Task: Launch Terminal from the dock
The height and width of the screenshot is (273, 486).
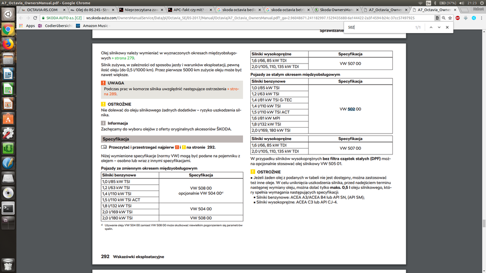Action: click(7, 208)
